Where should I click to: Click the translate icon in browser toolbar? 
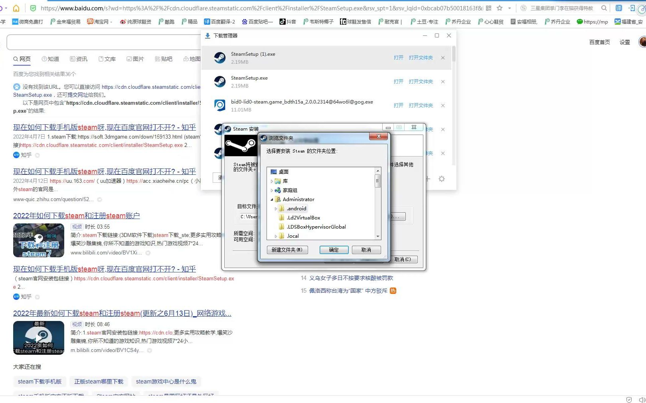pos(619,8)
